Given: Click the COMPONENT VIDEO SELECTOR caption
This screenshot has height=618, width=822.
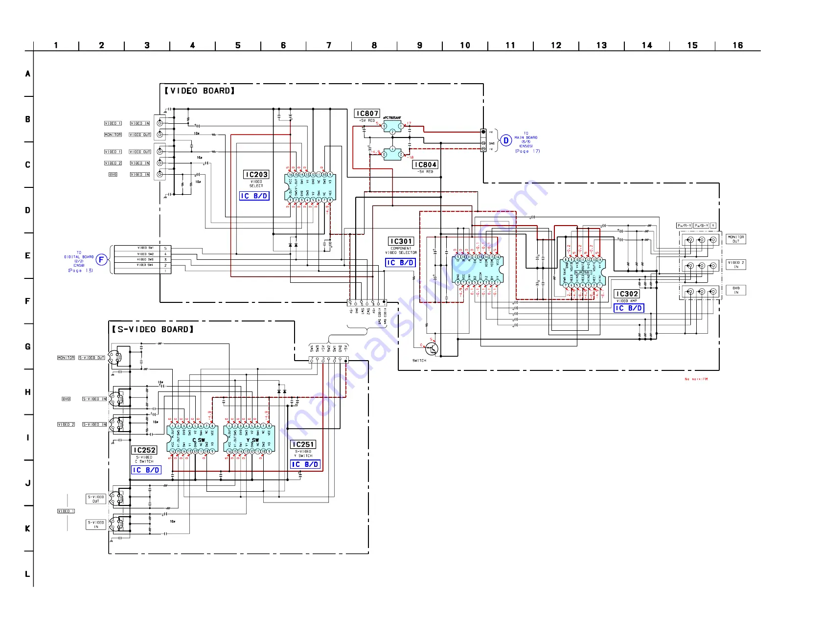Looking at the screenshot, I should coord(401,251).
